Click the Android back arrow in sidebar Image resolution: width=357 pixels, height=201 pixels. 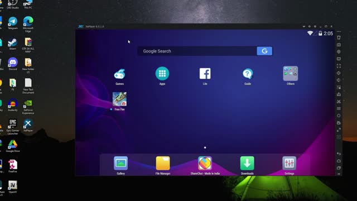tap(339, 154)
